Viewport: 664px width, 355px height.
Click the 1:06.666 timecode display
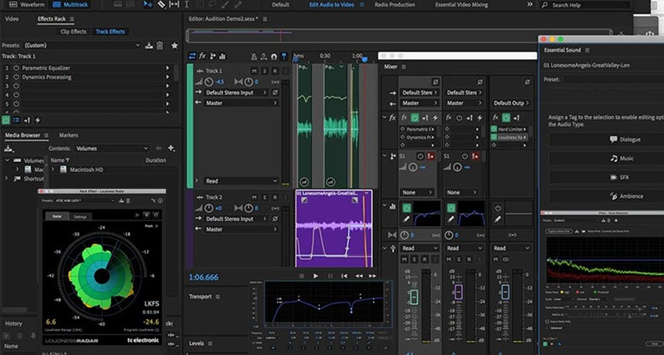pyautogui.click(x=204, y=277)
